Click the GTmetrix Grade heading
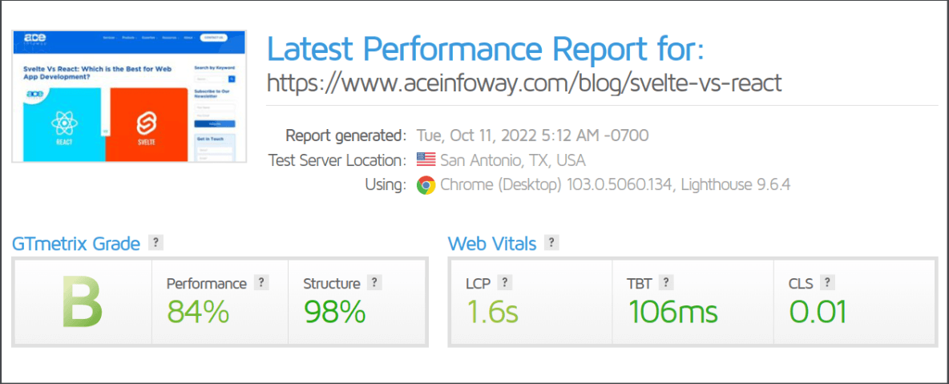The image size is (949, 384). (x=76, y=244)
